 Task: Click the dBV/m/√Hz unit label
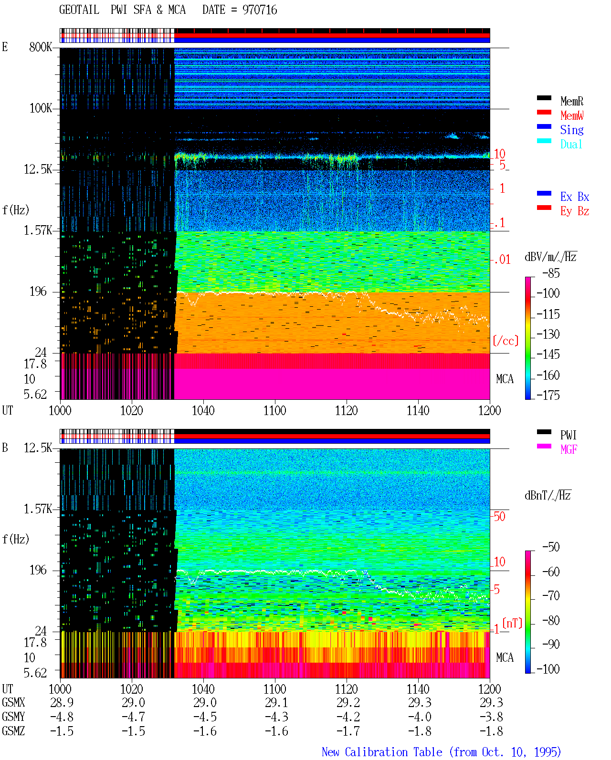551,257
